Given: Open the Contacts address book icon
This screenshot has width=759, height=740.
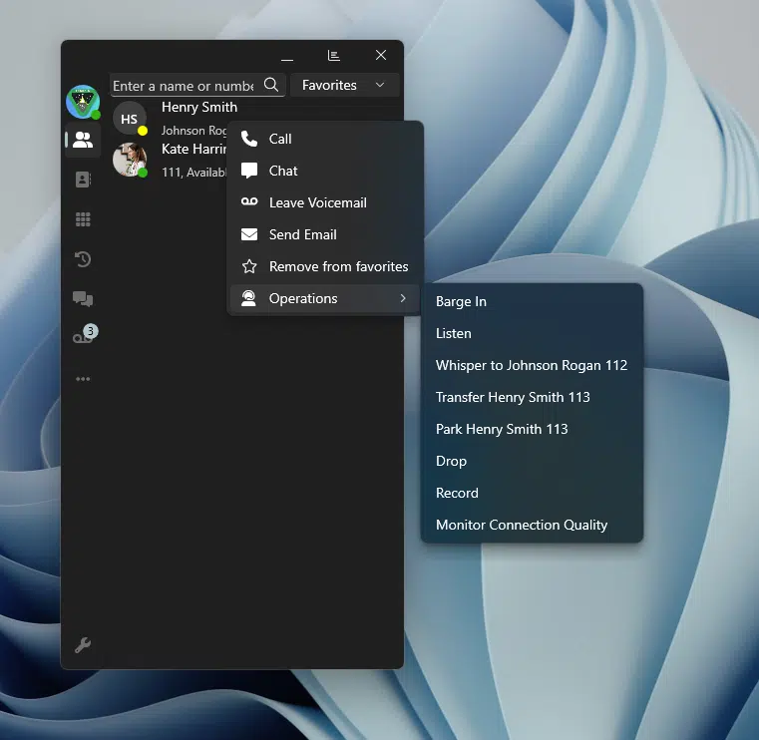Looking at the screenshot, I should tap(83, 180).
